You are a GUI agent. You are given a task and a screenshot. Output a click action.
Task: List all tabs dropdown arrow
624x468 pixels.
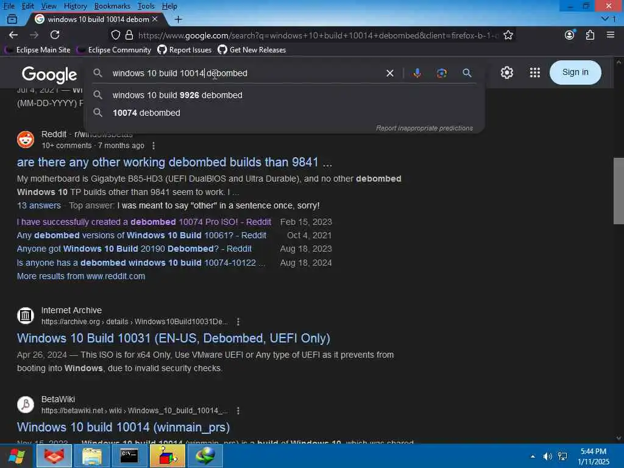click(x=605, y=19)
